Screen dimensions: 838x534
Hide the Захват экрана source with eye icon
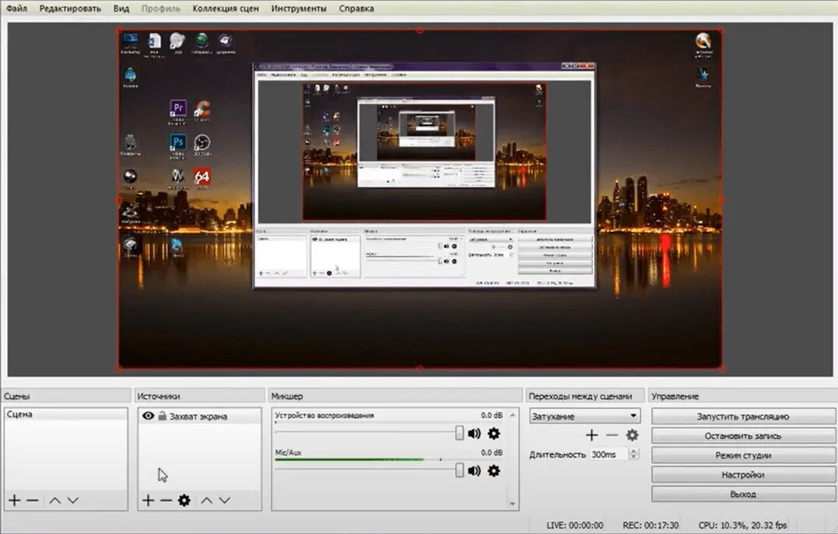(148, 416)
